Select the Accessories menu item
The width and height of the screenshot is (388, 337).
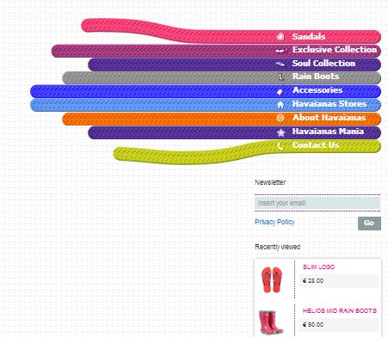317,90
